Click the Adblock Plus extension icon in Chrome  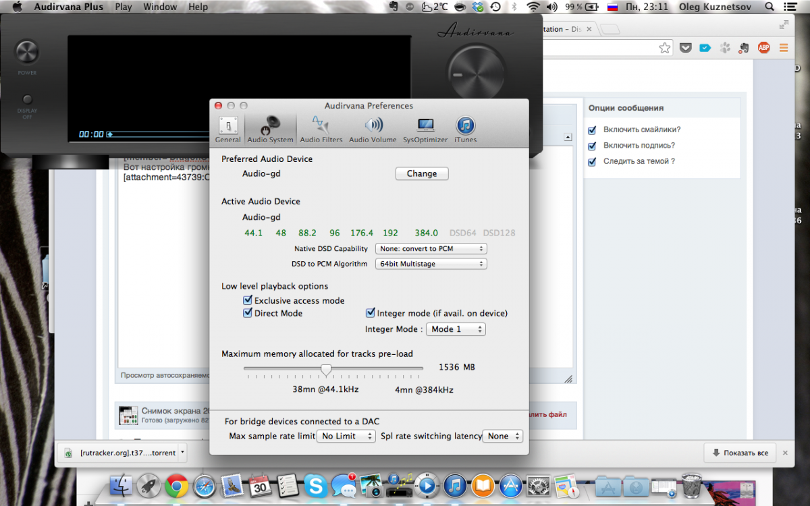coord(764,47)
